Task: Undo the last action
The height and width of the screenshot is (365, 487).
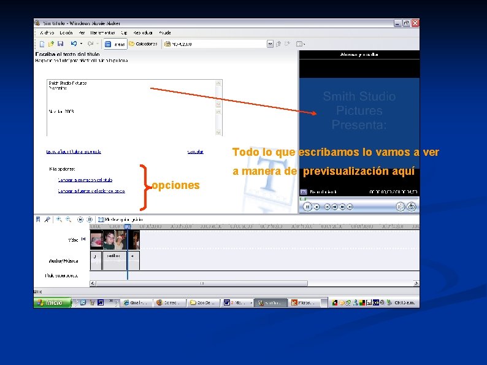Action: (74, 44)
